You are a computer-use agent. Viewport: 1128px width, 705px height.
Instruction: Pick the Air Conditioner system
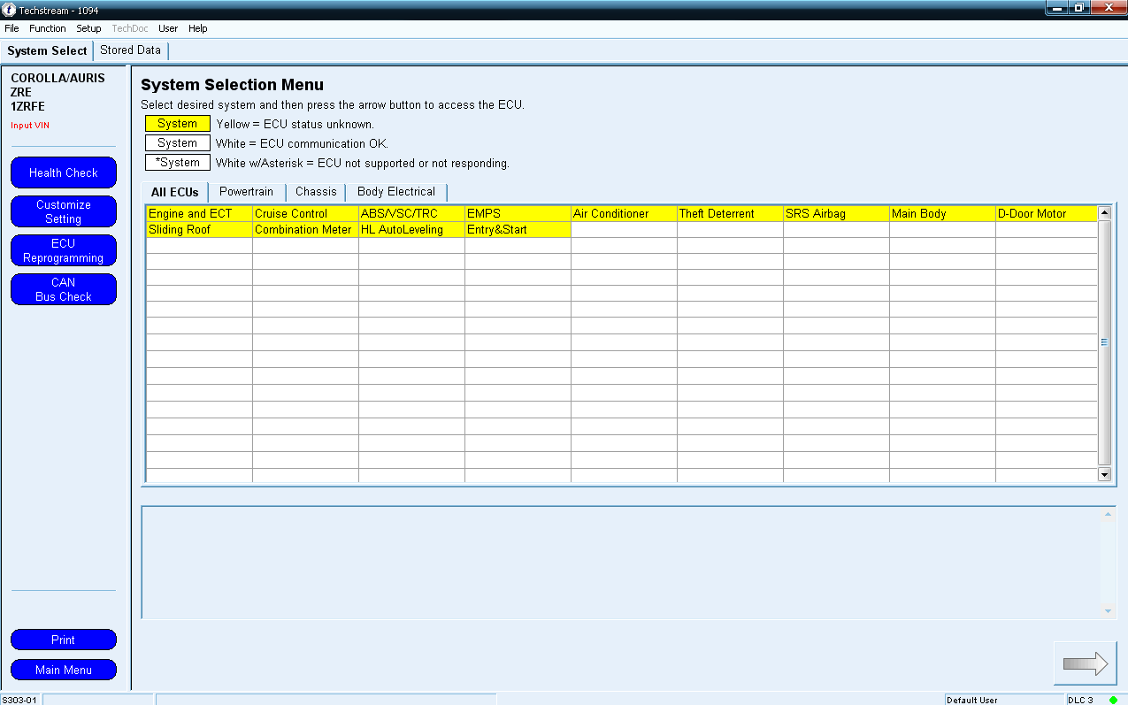tap(624, 213)
